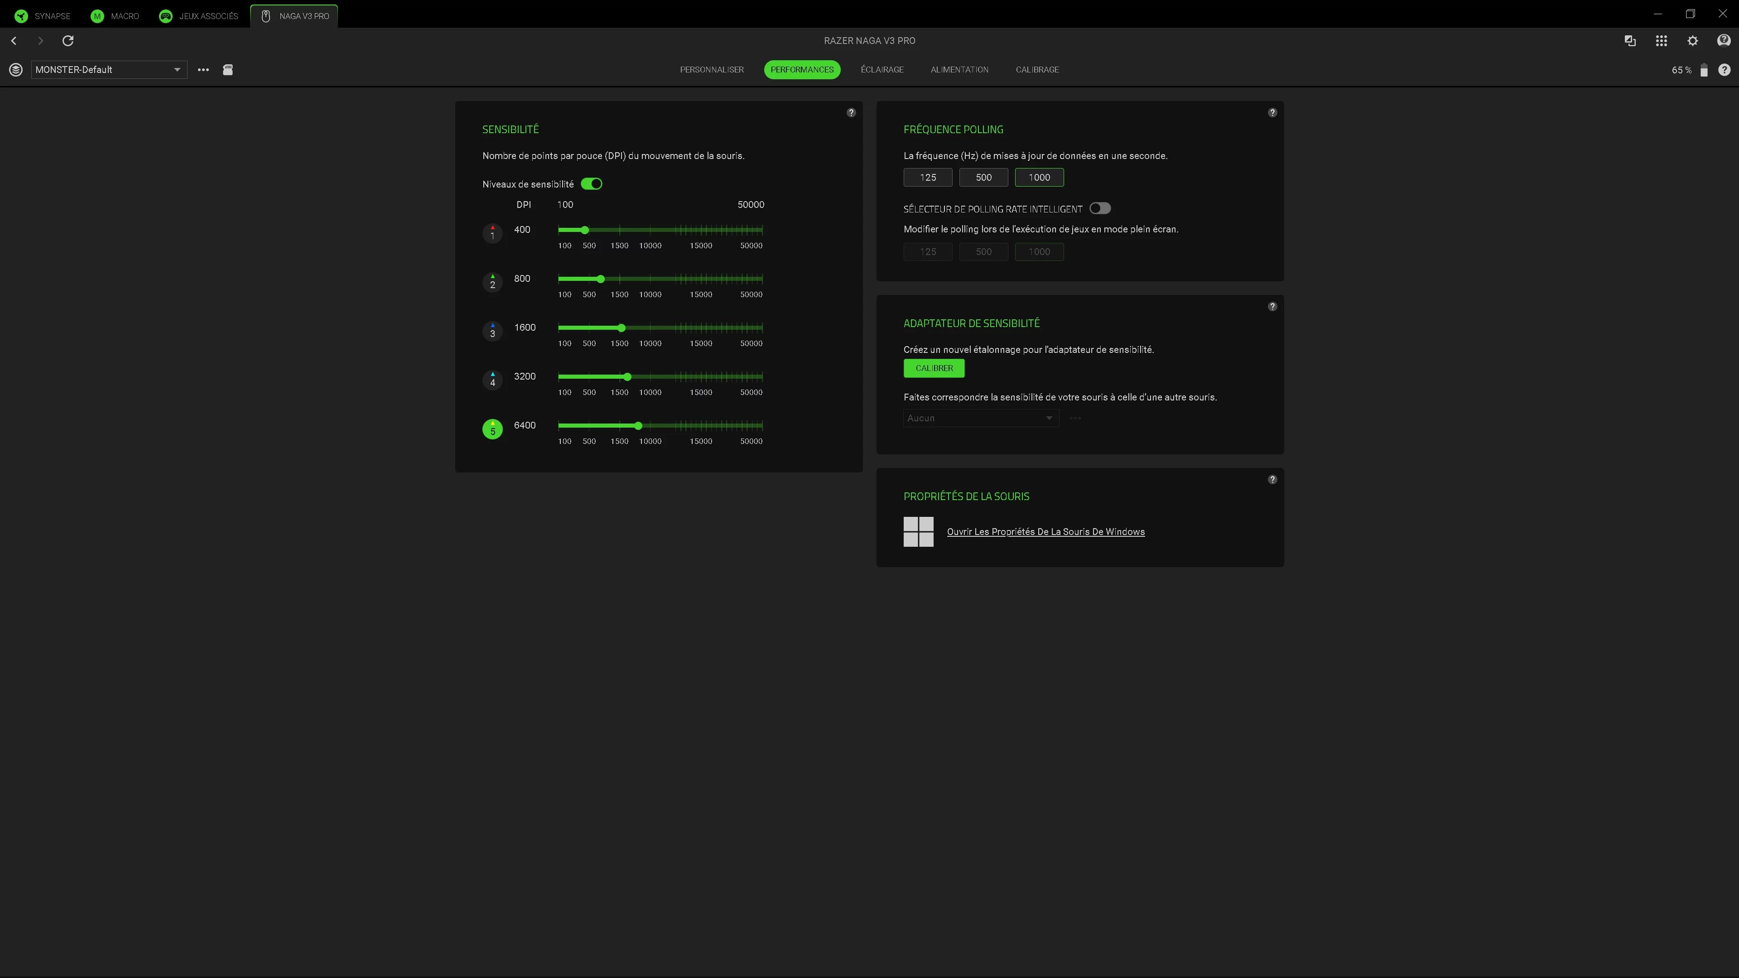Click the 6400 DPI value field

[525, 426]
